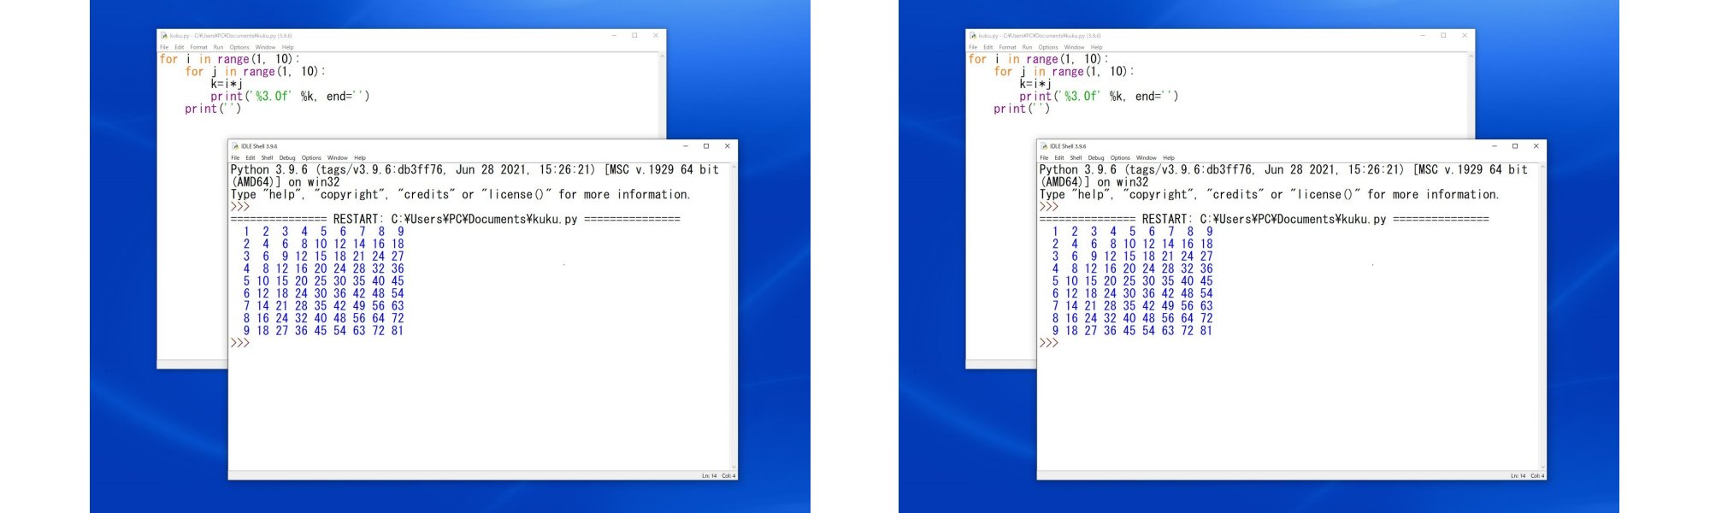This screenshot has height=513, width=1710.
Task: Open Window menu of left-copy kuku.py editor
Action: [266, 47]
